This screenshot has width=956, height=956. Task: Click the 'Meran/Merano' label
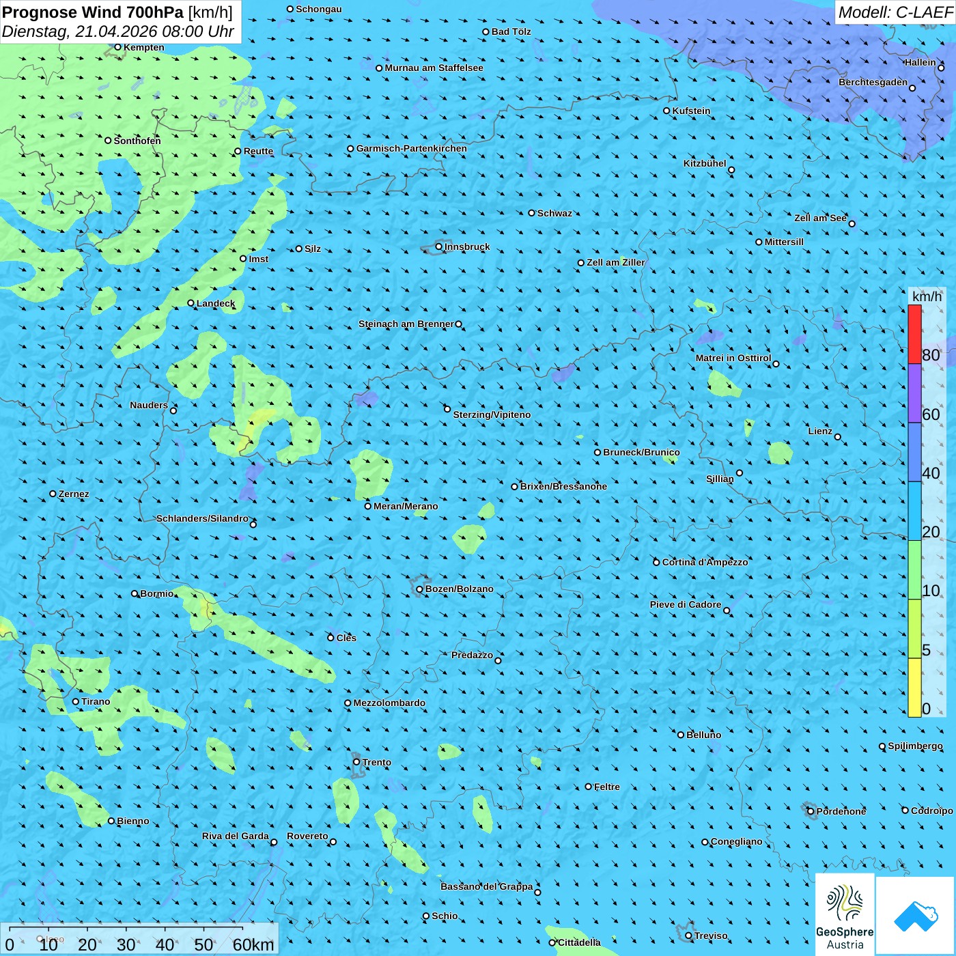point(406,506)
